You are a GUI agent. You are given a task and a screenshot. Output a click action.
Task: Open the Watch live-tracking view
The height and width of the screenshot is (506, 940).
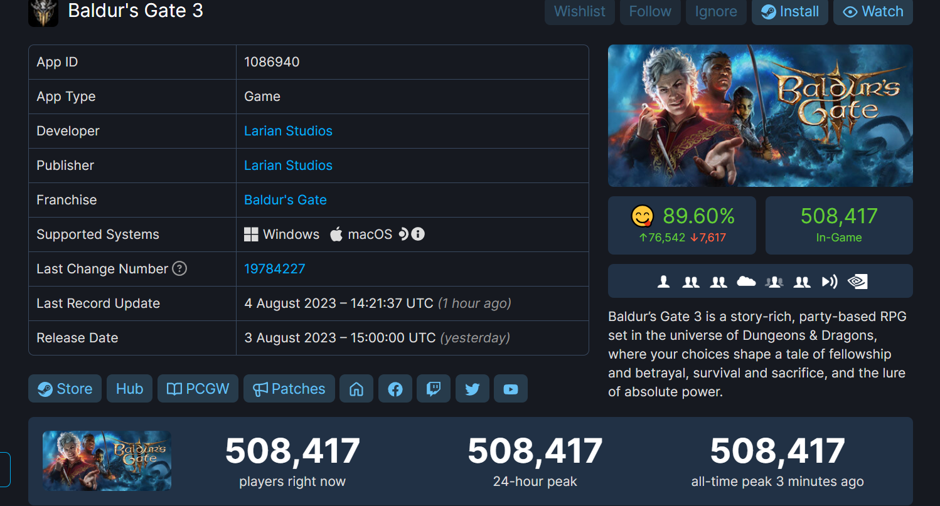[873, 11]
